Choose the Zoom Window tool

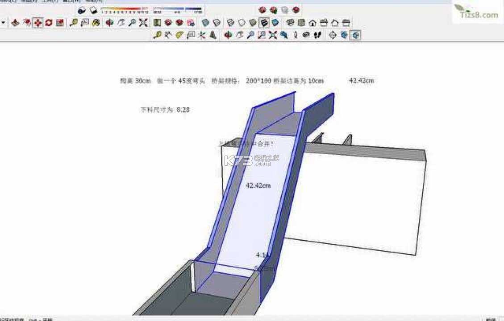tap(262, 35)
